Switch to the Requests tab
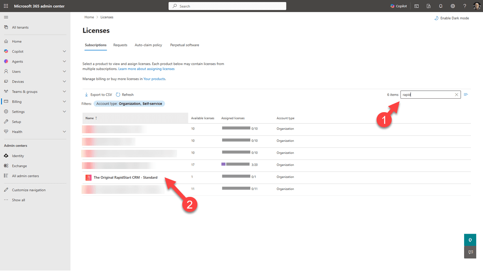The height and width of the screenshot is (271, 483). [120, 45]
